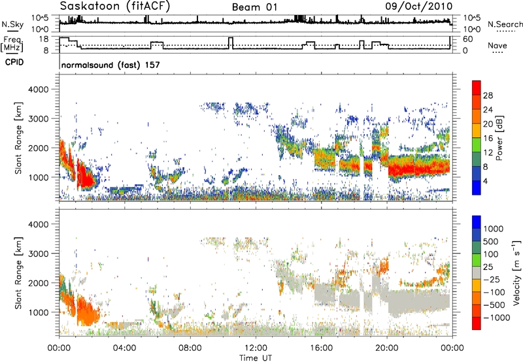Click the Velocity [m s⁻¹] colorbar label
Viewport: 523px width, 362px height.
point(516,272)
